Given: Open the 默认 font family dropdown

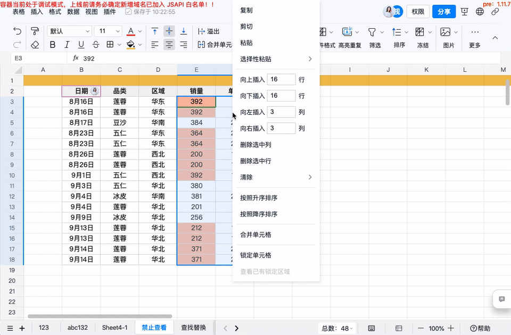Looking at the screenshot, I should [x=69, y=31].
